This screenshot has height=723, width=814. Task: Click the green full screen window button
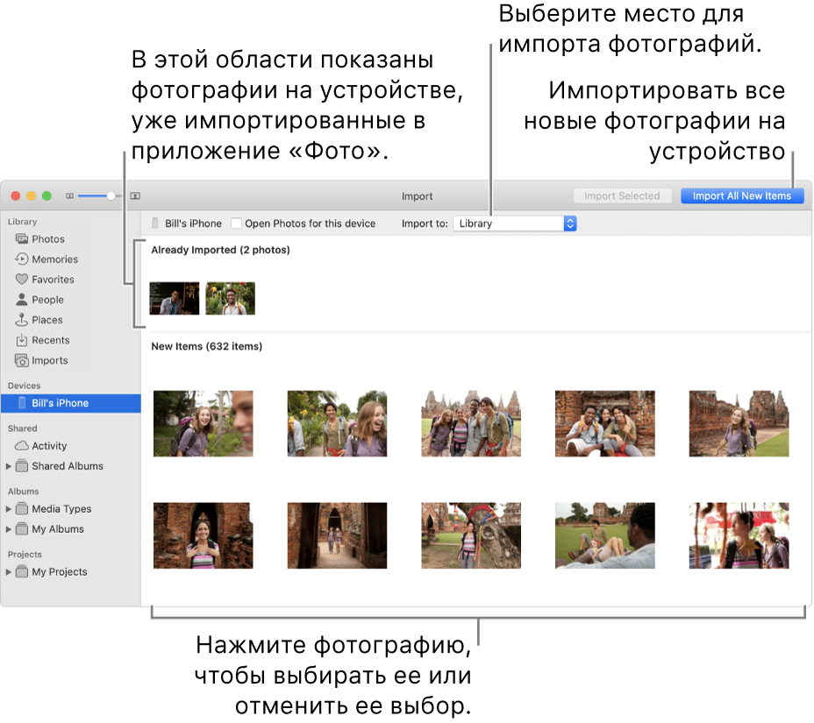[46, 196]
